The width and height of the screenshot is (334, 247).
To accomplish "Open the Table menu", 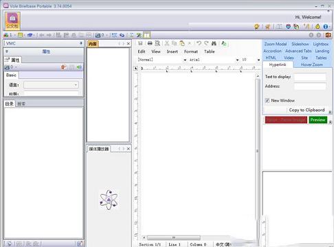I will [x=210, y=51].
